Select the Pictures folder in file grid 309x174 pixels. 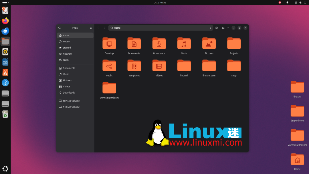209,43
